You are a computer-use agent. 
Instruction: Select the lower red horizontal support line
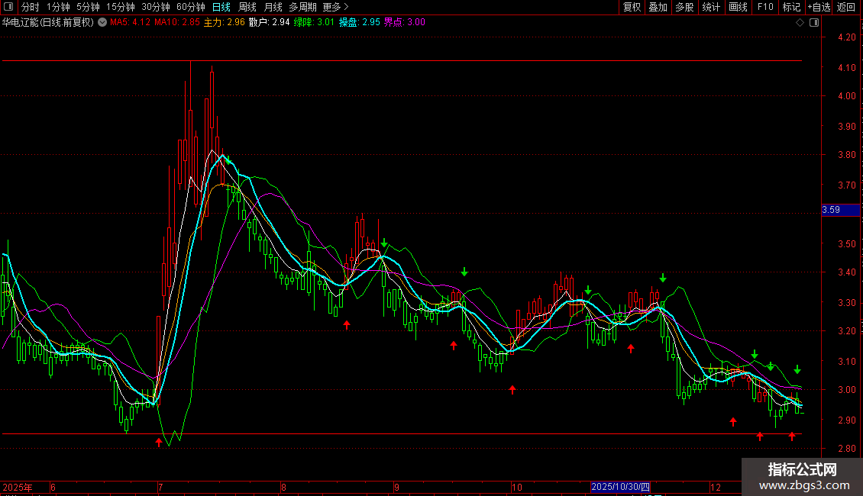point(402,434)
